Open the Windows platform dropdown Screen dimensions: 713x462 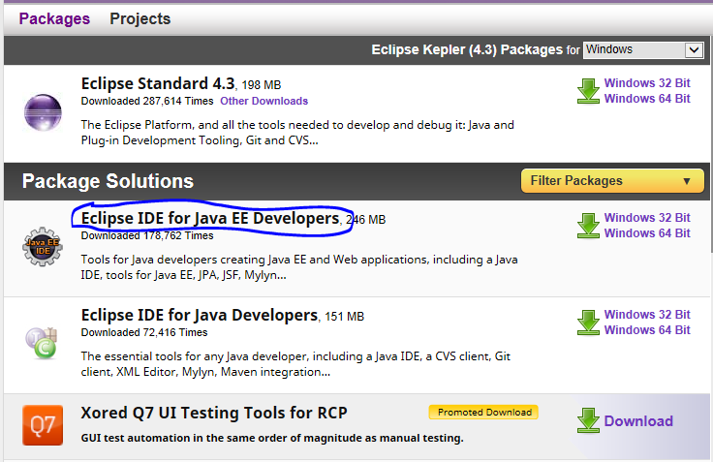click(643, 49)
